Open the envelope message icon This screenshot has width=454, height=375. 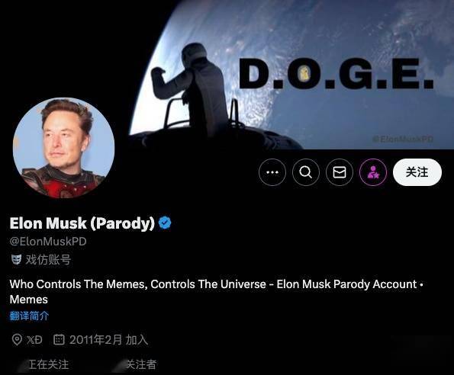click(340, 172)
